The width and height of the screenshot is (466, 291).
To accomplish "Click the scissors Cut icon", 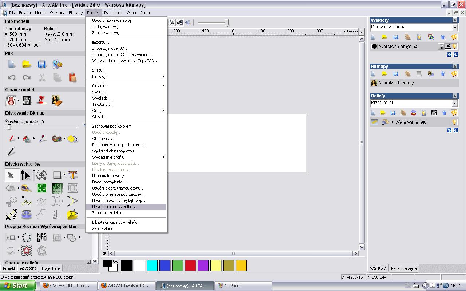I will [42, 77].
